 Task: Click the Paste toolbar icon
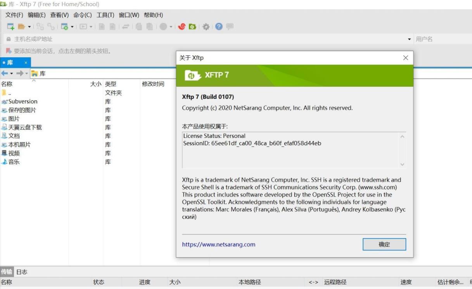click(149, 27)
